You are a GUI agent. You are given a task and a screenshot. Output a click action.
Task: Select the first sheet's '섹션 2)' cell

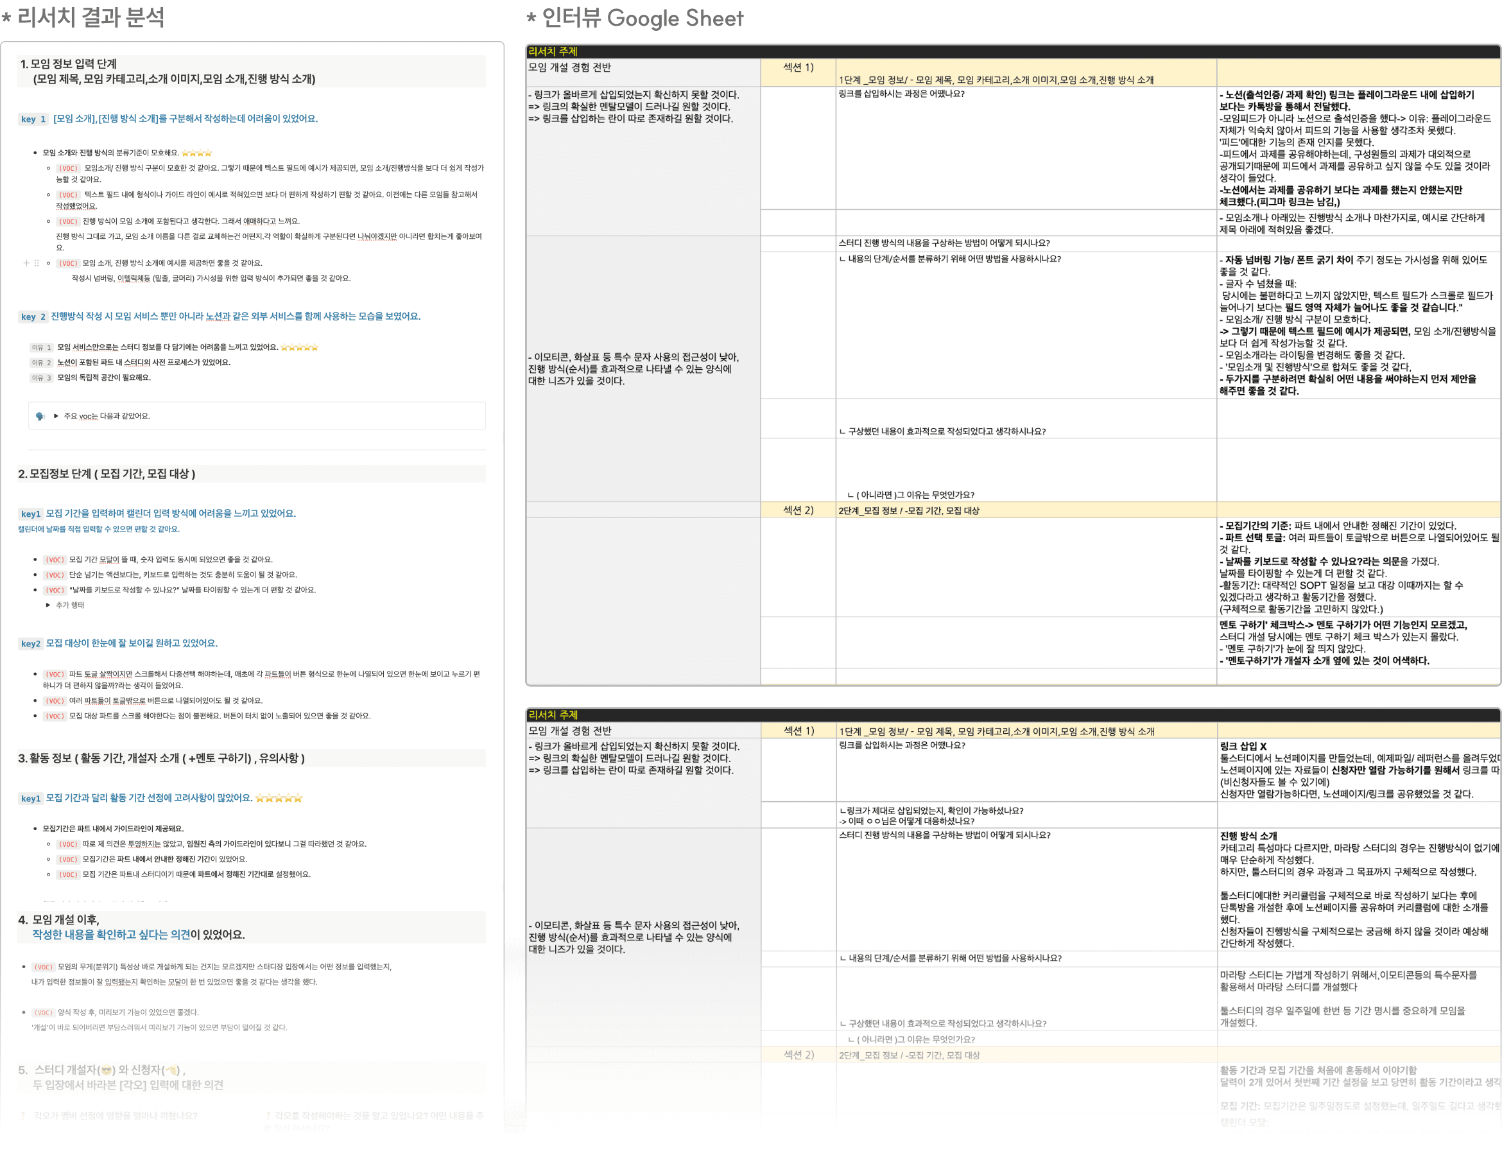pyautogui.click(x=797, y=510)
